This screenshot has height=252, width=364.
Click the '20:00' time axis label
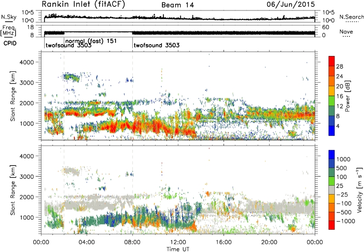click(269, 242)
